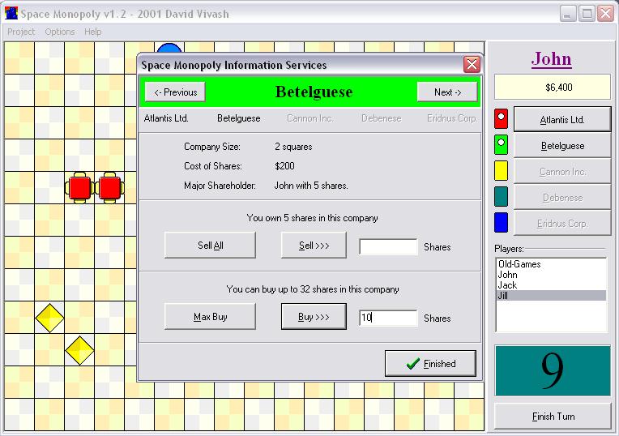Select Jack in the Players list
This screenshot has width=619, height=436.
551,284
